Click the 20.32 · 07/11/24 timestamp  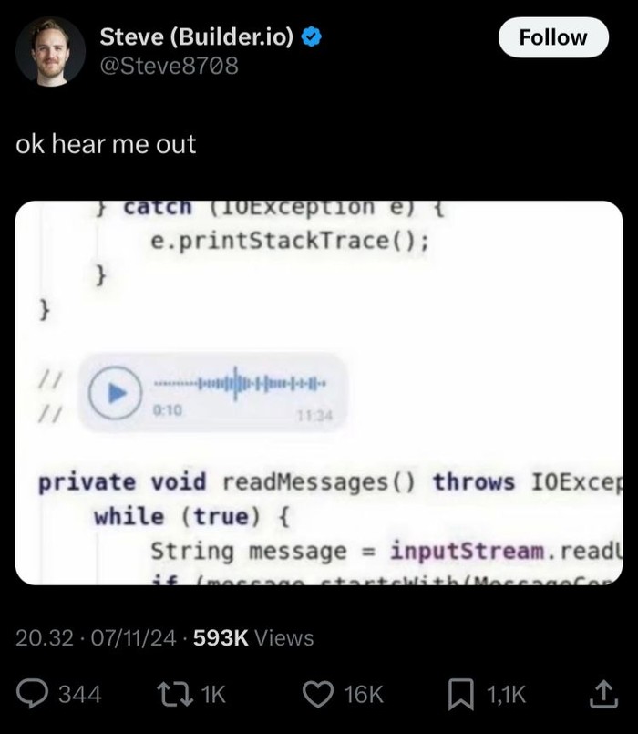coord(96,637)
